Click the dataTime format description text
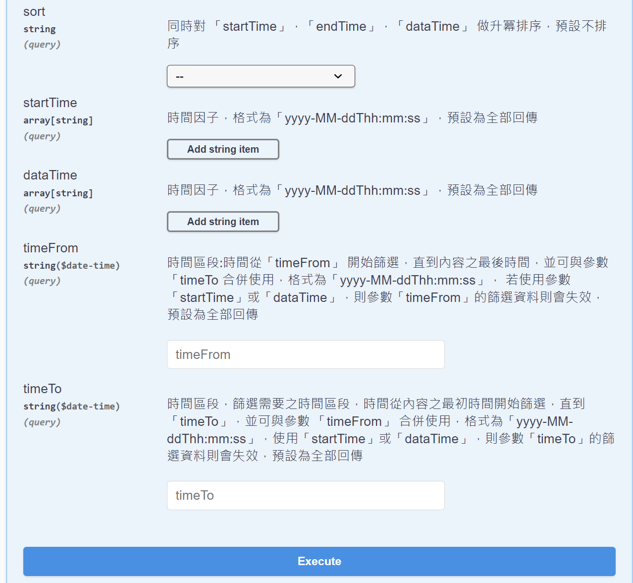 (x=352, y=190)
